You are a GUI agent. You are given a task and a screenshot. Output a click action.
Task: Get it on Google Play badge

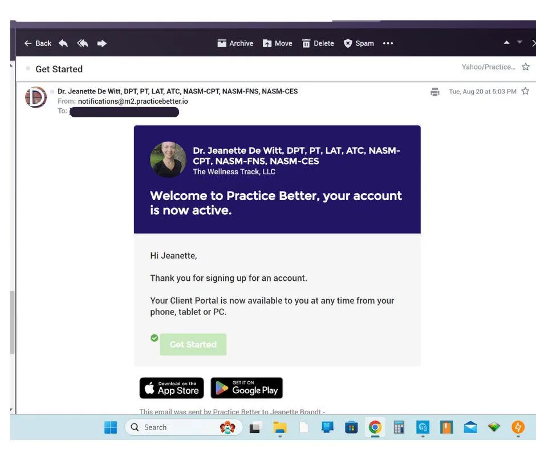[x=246, y=388]
